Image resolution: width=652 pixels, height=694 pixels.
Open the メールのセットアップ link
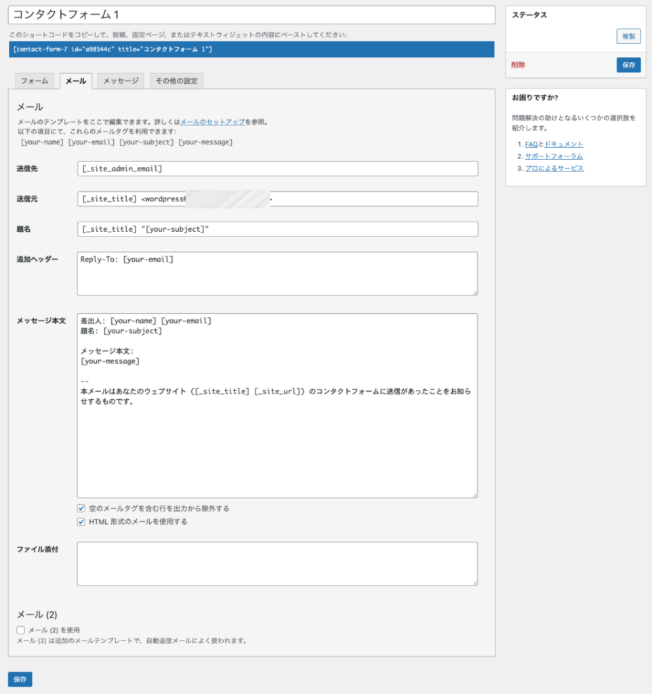pos(212,122)
